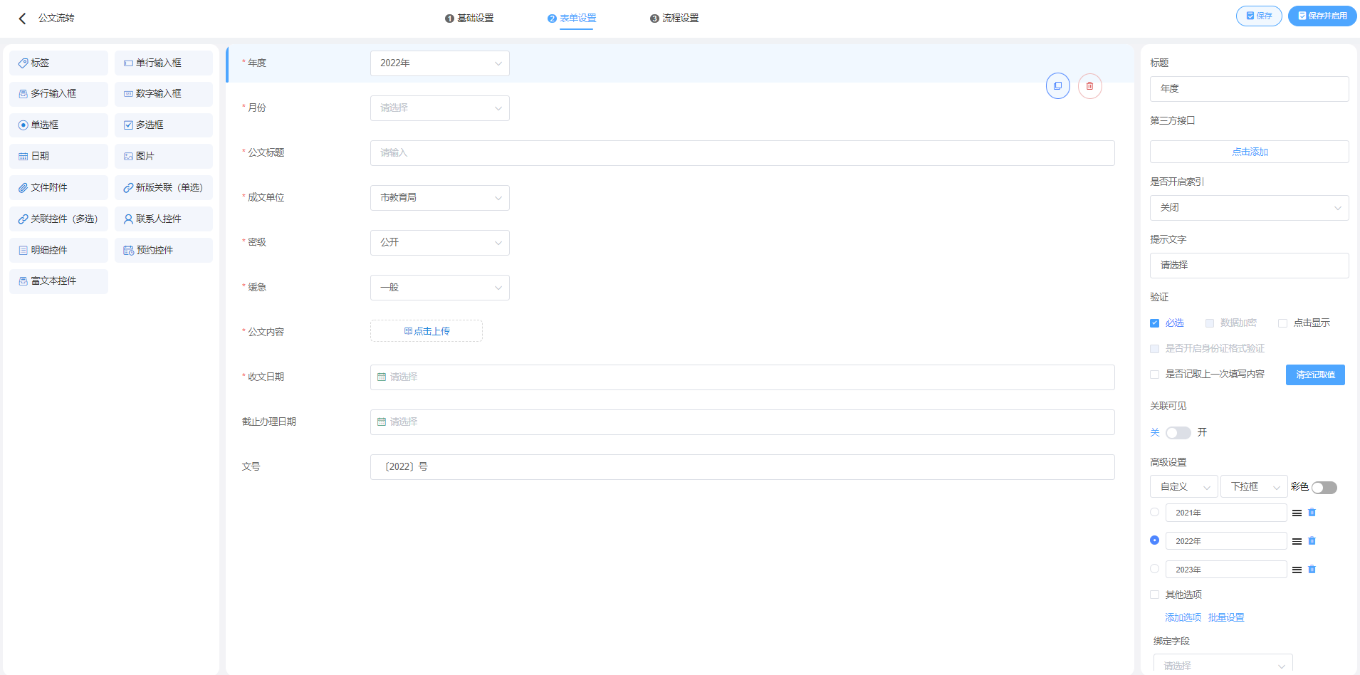
Task: Delete the 2023年 option
Action: 1312,570
